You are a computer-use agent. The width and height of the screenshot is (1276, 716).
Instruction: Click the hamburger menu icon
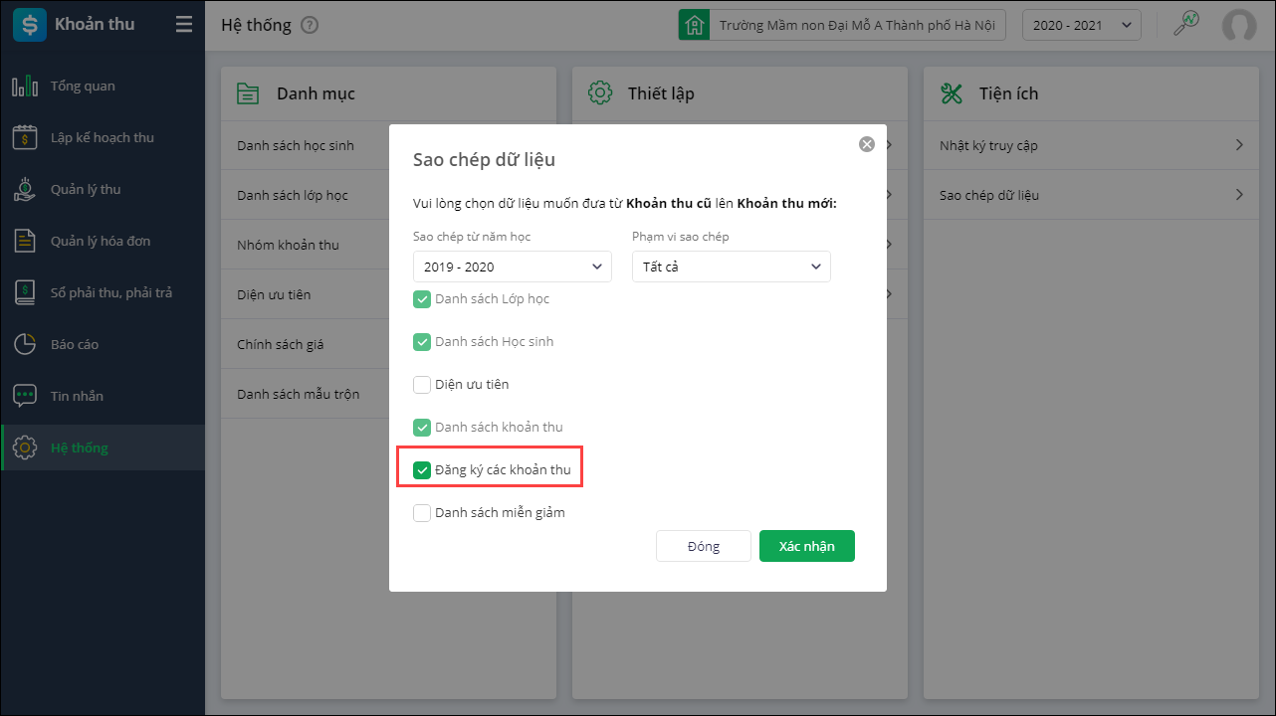tap(184, 25)
